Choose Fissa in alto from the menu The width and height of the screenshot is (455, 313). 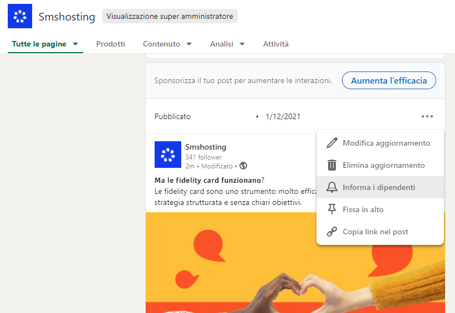363,209
